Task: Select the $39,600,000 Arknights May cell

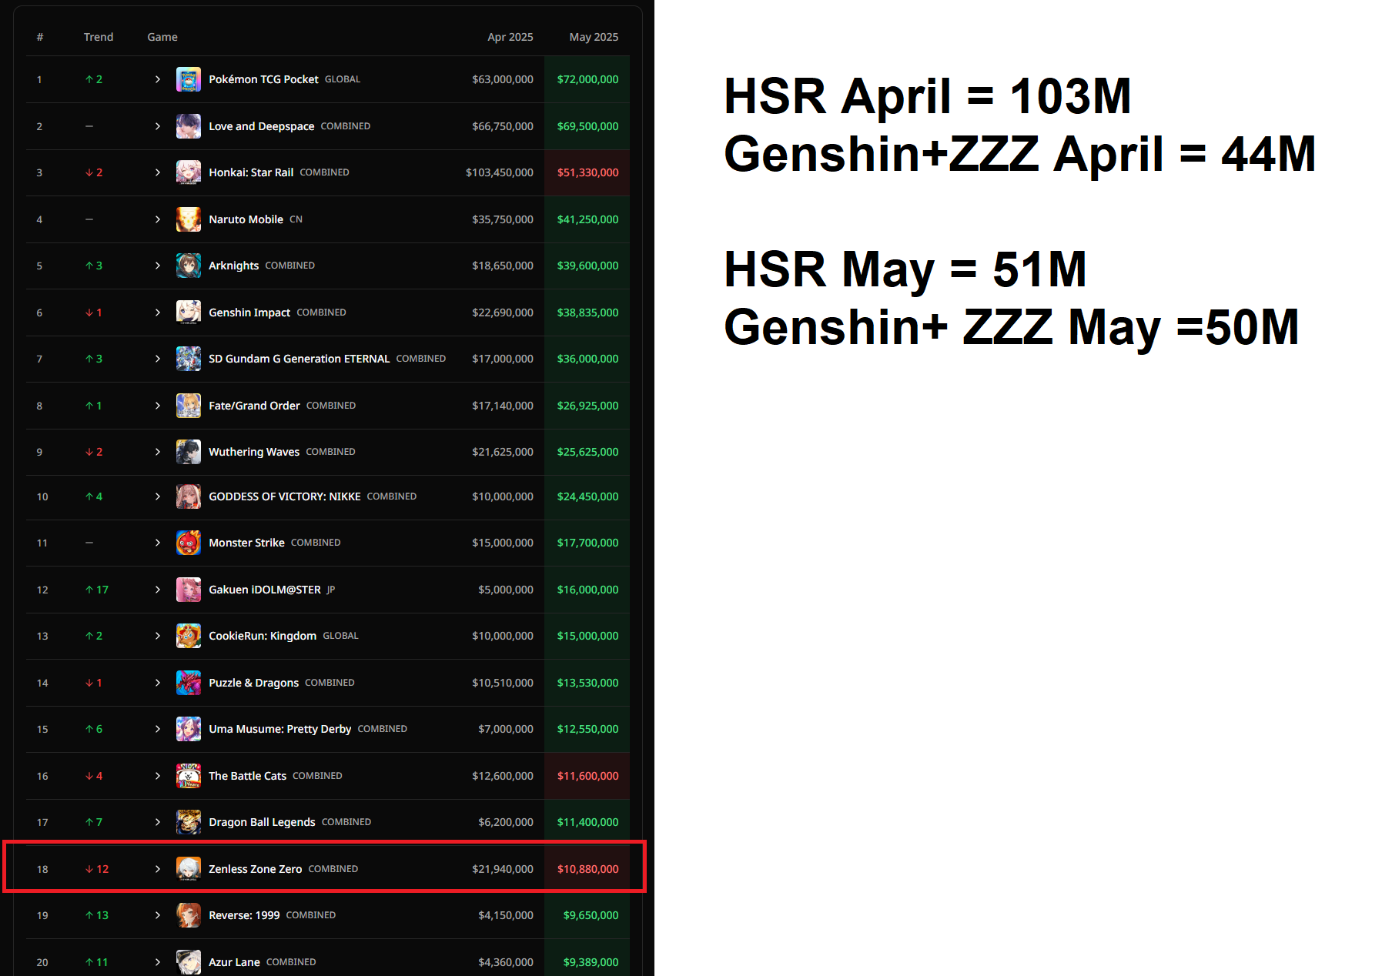Action: click(x=588, y=266)
